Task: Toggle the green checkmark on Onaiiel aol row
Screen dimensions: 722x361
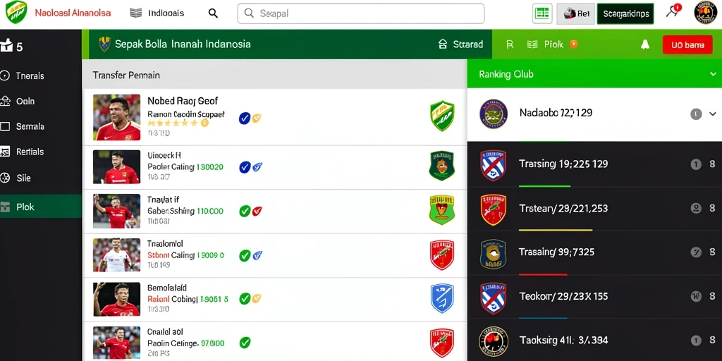Action: [x=245, y=342]
